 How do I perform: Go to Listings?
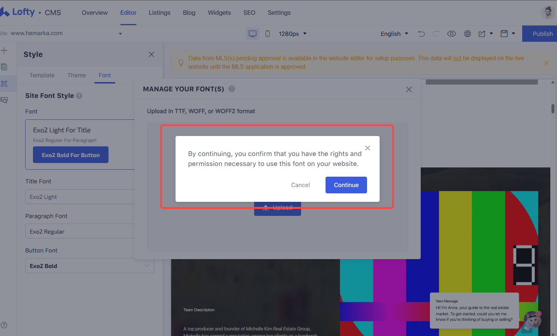[x=160, y=13]
